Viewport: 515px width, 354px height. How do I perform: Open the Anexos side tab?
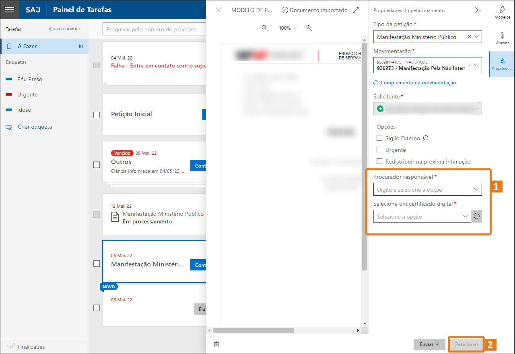click(x=502, y=39)
